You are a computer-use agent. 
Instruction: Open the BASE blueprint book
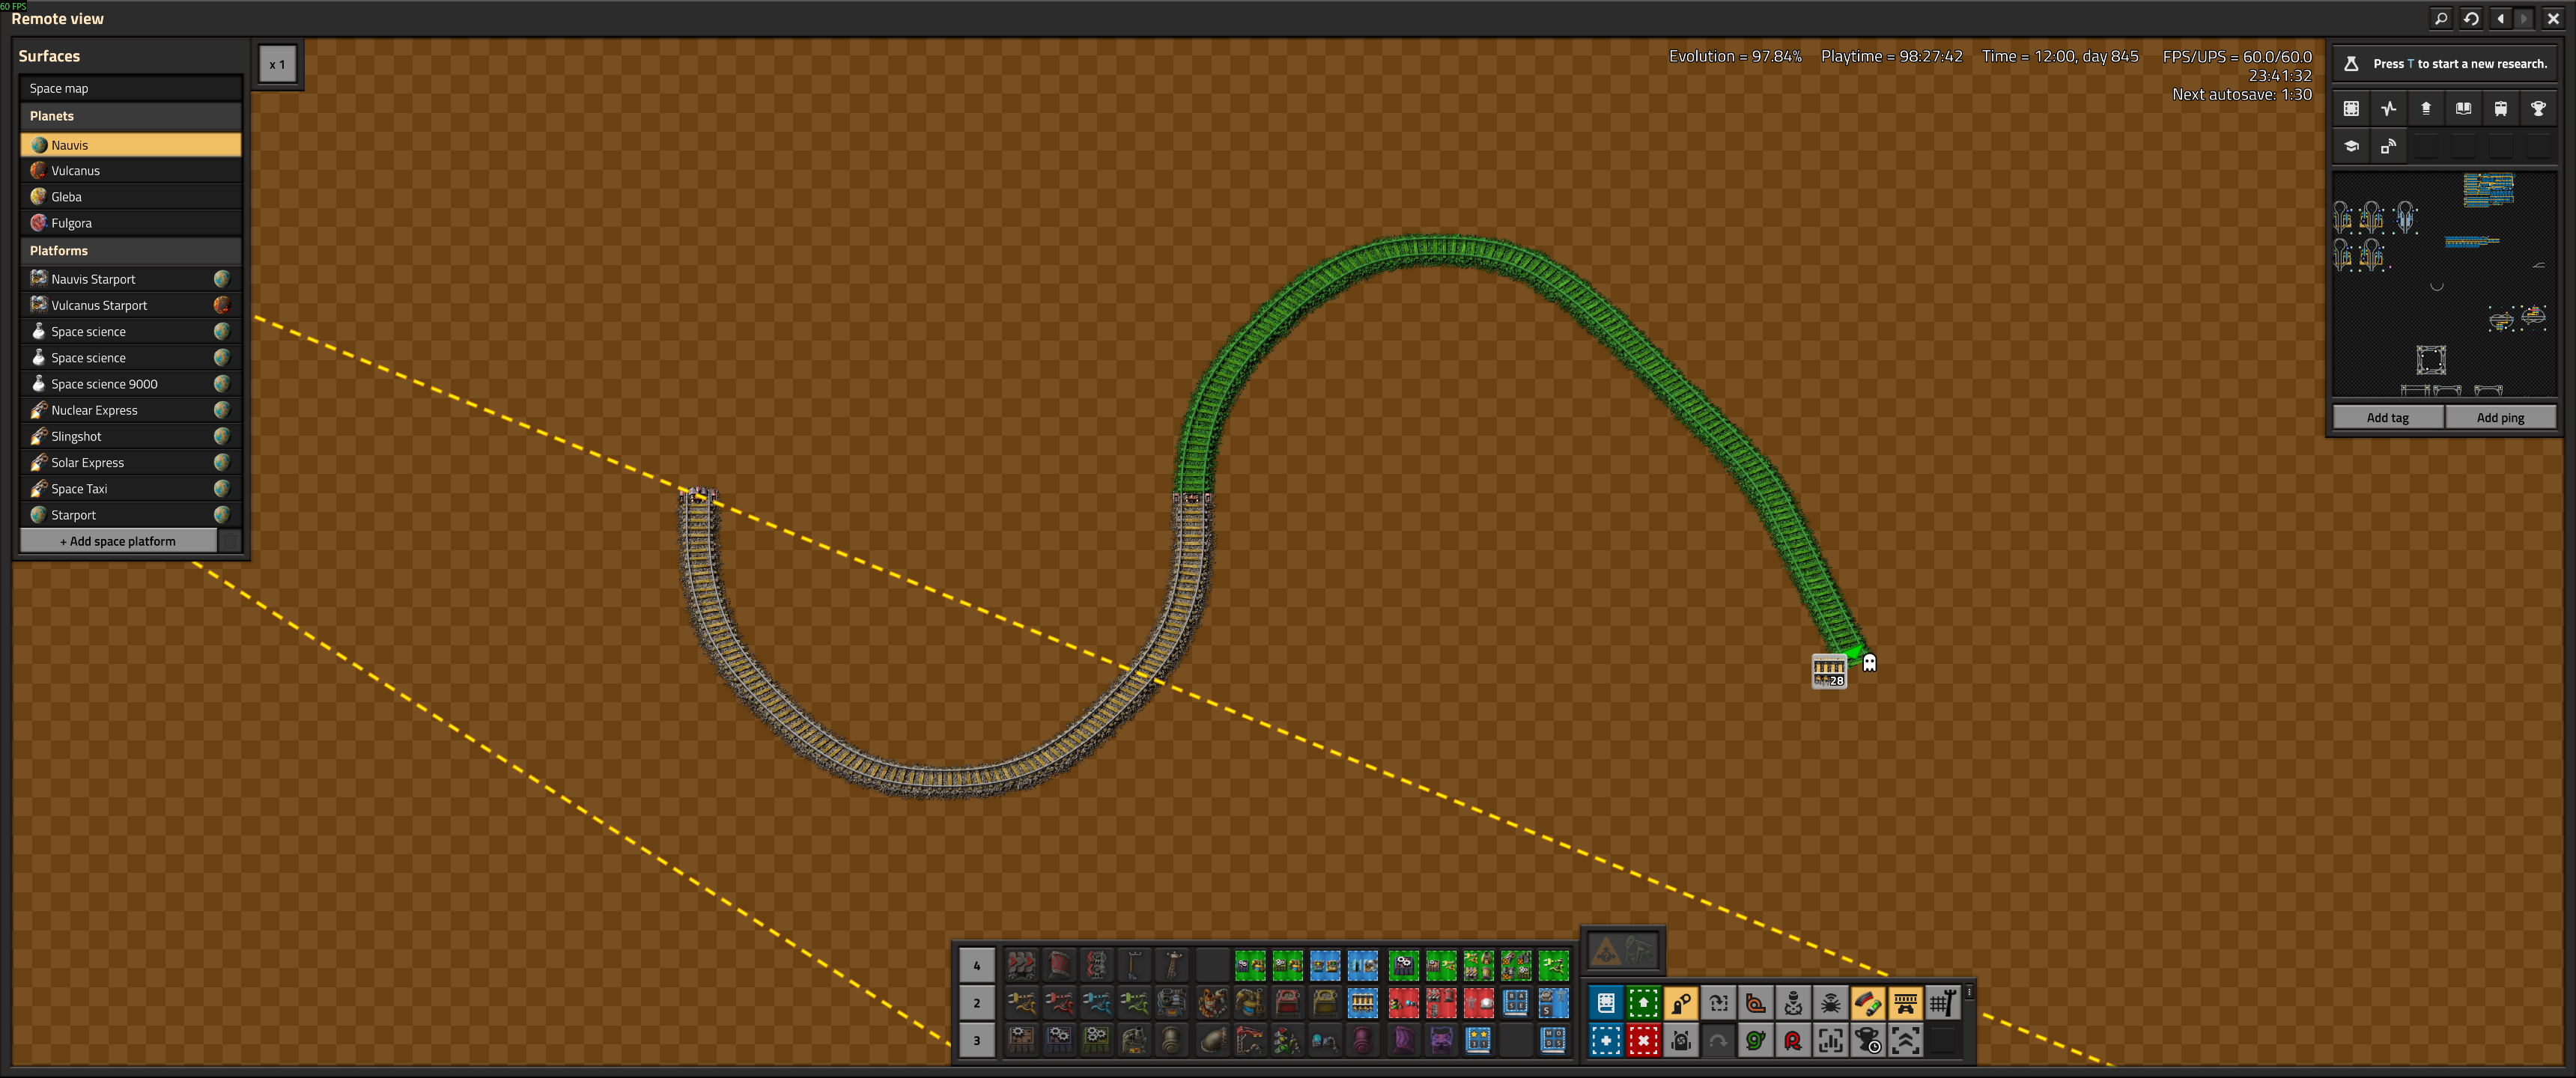[1516, 1002]
